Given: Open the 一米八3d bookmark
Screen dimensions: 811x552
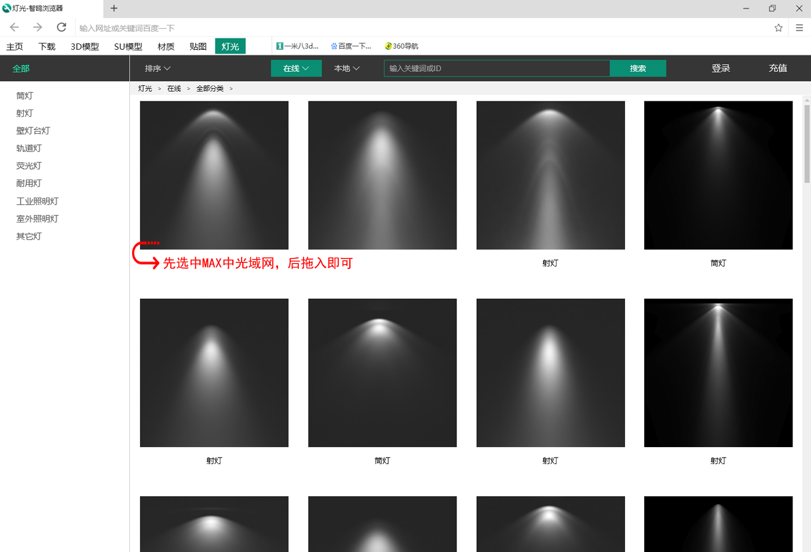Looking at the screenshot, I should 297,46.
